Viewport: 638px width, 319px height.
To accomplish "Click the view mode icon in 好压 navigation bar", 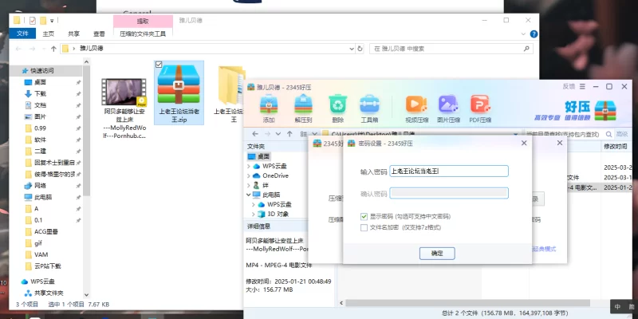I will [303, 133].
